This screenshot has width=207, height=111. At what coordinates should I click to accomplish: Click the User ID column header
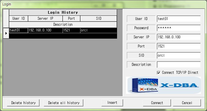tap(19, 19)
